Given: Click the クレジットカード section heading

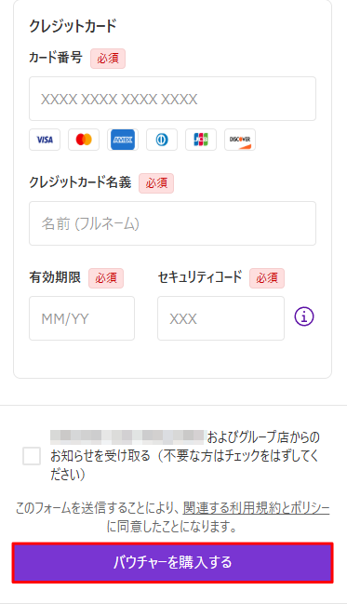Looking at the screenshot, I should tap(73, 26).
